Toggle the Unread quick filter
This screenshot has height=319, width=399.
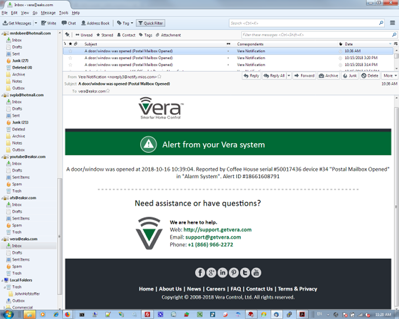click(83, 35)
